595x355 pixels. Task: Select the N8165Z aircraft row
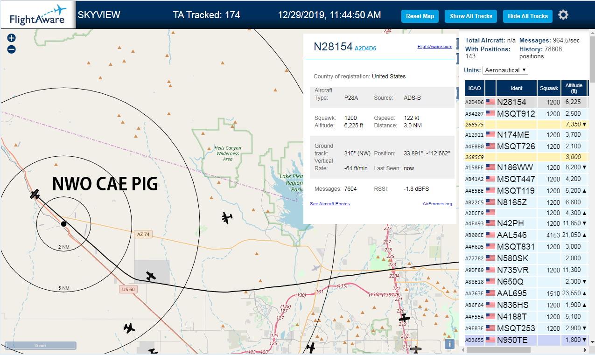(526, 202)
